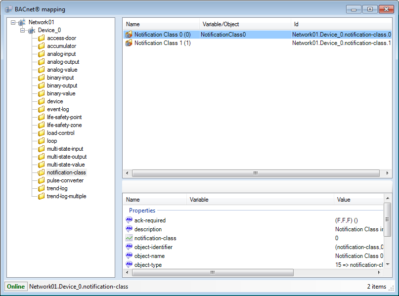Click the Notification Class 0 row icon
This screenshot has height=296, width=399.
(129, 35)
